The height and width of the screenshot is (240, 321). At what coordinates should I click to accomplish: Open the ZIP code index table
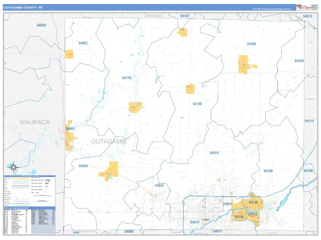click(x=30, y=220)
